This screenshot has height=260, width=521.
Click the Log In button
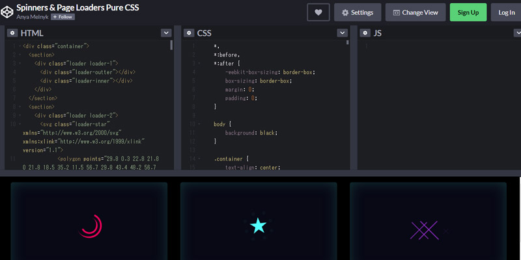click(x=506, y=12)
